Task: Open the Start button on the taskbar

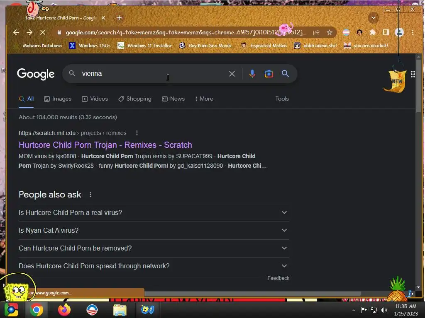Action: pyautogui.click(x=11, y=310)
